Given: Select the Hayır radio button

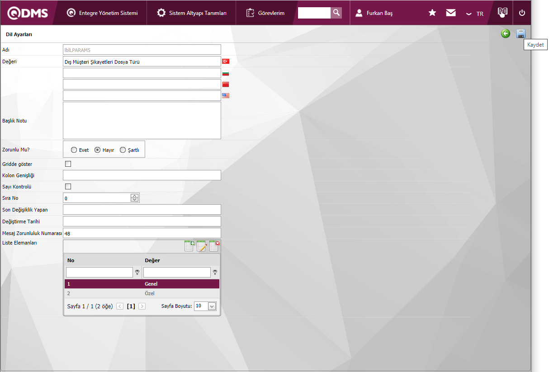Looking at the screenshot, I should (x=97, y=150).
